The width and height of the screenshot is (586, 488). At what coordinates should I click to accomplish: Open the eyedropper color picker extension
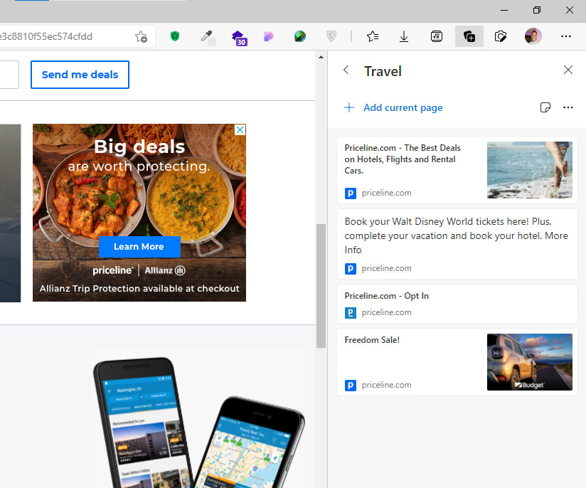click(207, 37)
